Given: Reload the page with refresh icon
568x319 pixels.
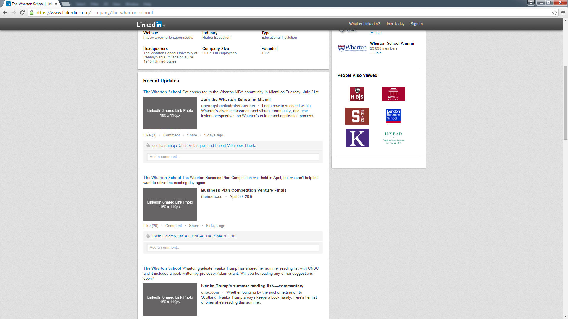Looking at the screenshot, I should coord(22,12).
